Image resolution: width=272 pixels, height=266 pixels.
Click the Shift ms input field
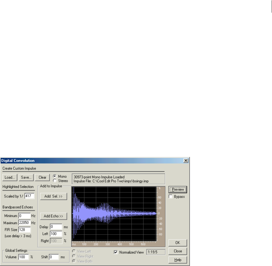pos(54,257)
